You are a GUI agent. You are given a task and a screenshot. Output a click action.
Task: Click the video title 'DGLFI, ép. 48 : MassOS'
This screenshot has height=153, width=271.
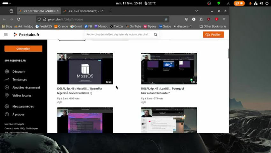pyautogui.click(x=79, y=91)
